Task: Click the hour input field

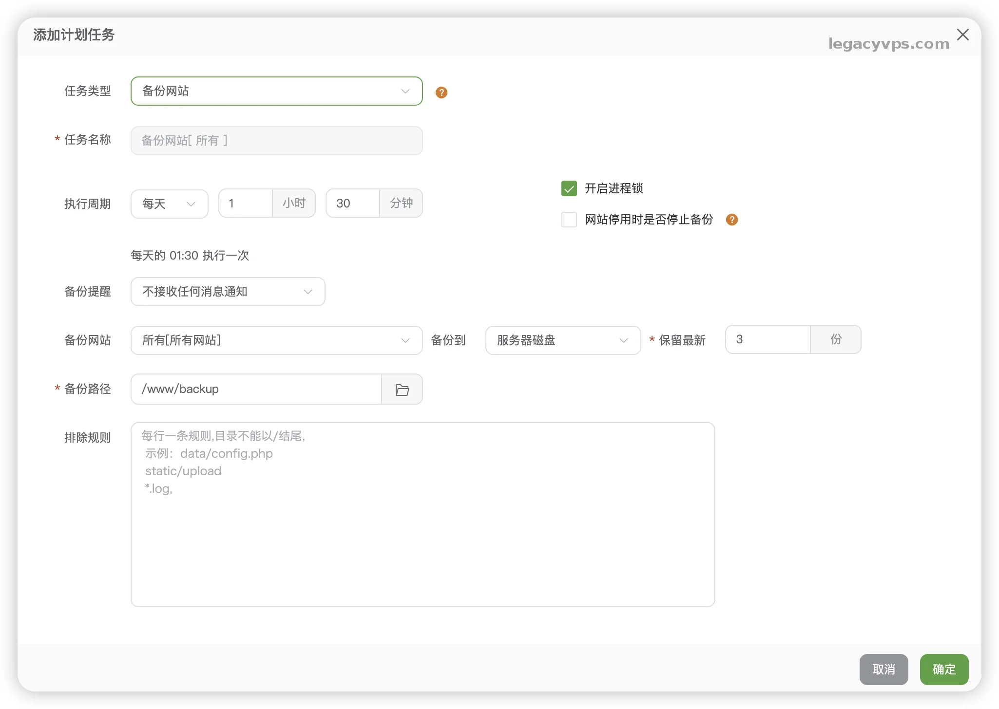Action: (x=245, y=204)
